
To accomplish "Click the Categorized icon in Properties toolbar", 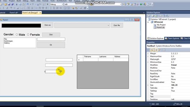I will 148,50.
